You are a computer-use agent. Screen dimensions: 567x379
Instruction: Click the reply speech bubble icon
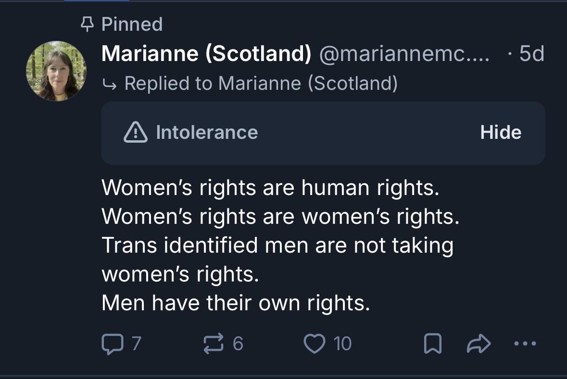[x=113, y=343]
